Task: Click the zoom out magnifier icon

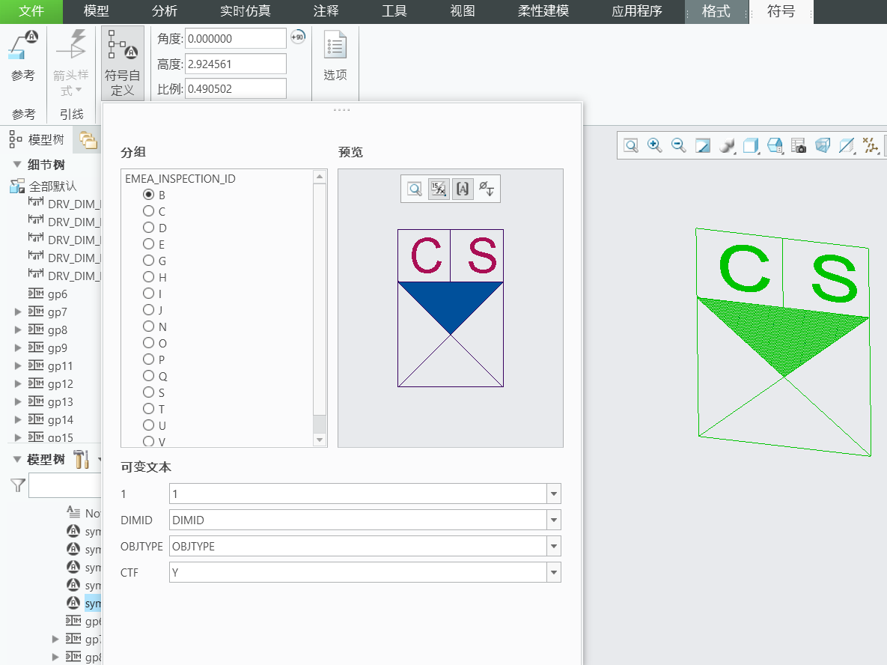Action: coord(679,146)
